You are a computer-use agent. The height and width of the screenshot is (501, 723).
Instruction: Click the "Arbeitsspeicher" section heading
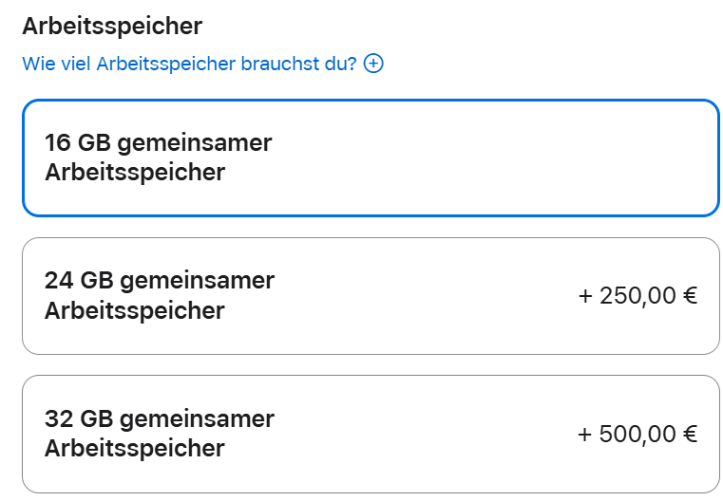coord(112,26)
